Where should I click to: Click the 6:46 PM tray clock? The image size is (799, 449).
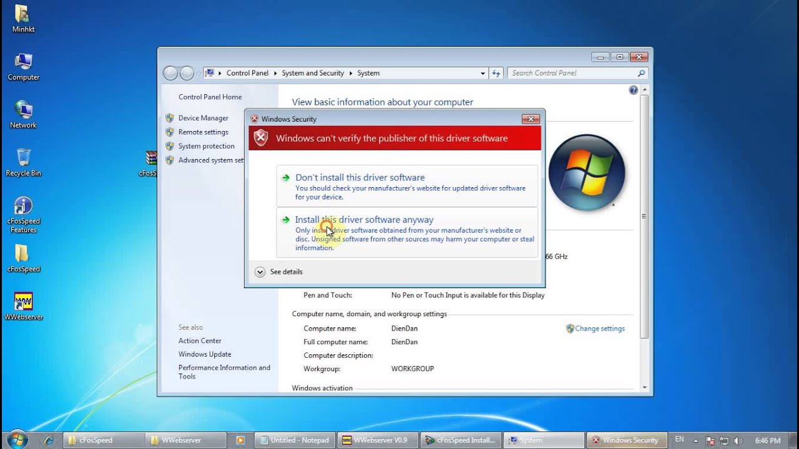point(768,440)
